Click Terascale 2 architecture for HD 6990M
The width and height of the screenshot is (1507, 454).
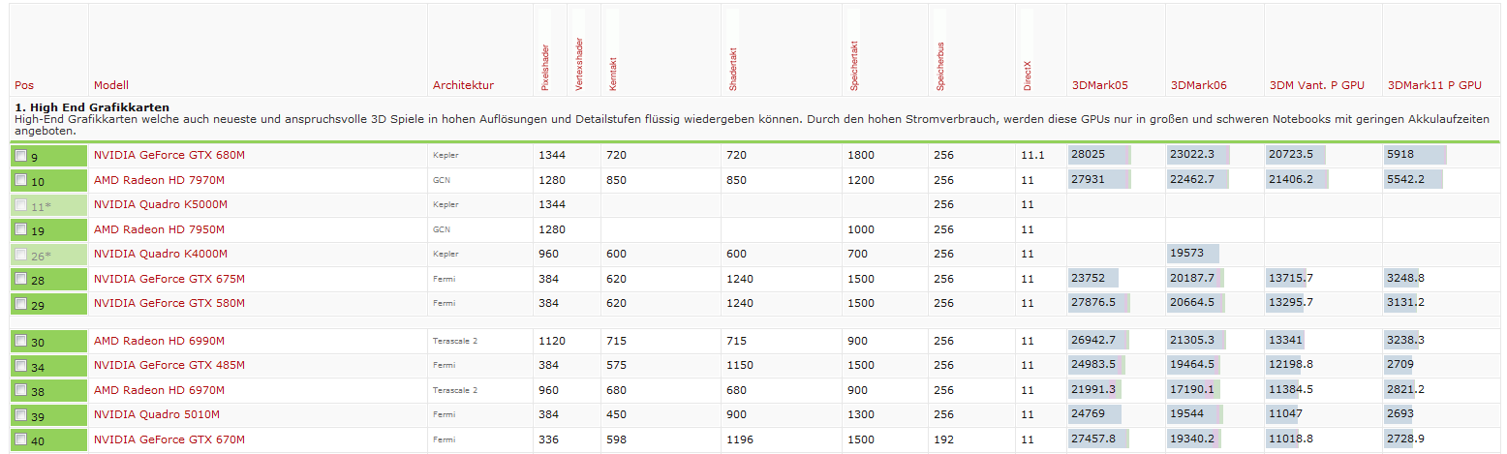[454, 341]
